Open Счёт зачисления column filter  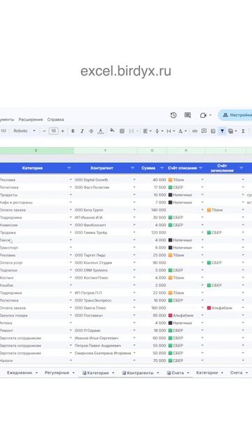pos(241,168)
